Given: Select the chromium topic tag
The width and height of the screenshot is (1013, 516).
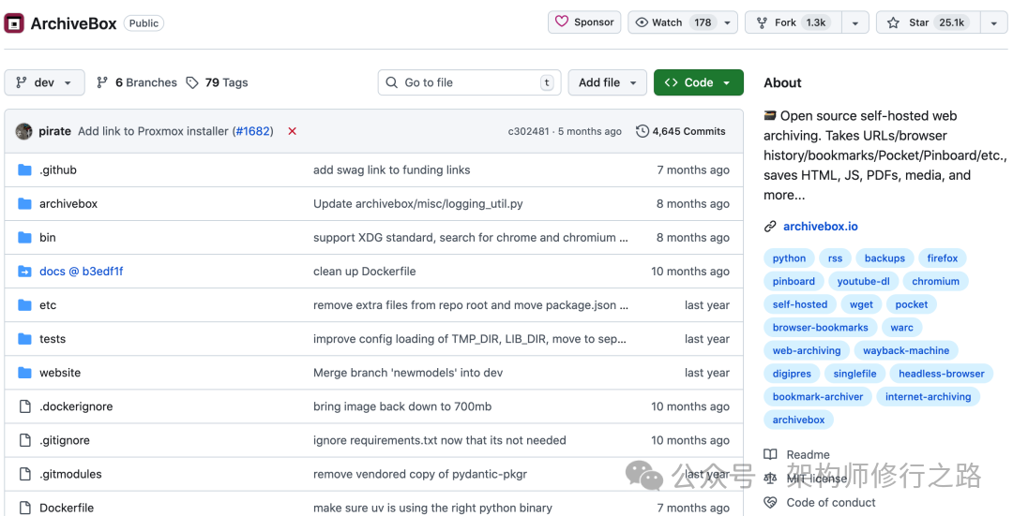Looking at the screenshot, I should 935,281.
